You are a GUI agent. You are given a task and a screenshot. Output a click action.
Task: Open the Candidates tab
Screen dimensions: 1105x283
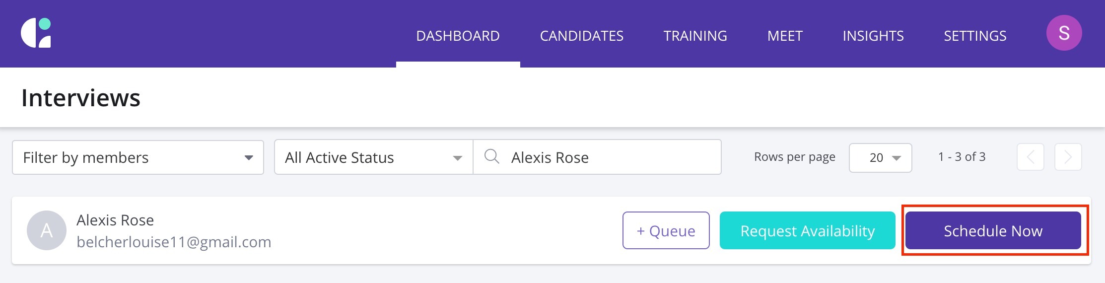581,36
